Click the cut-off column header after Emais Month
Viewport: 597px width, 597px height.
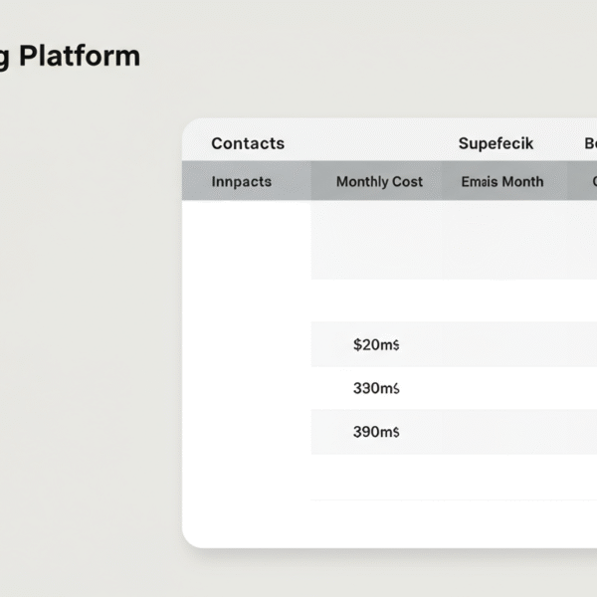coord(587,182)
